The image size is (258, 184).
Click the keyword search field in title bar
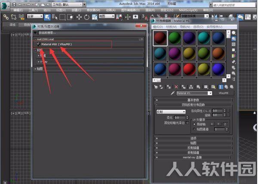(233, 5)
